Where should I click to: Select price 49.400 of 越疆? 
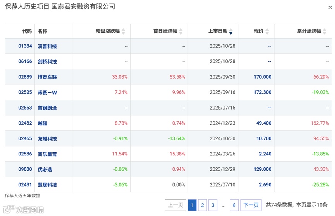264,123
